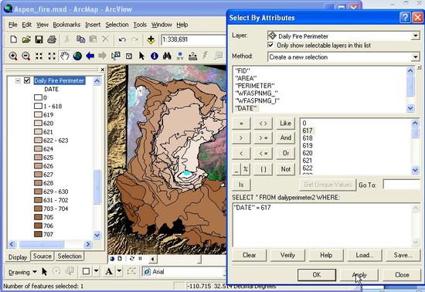Click the Apply button

tap(359, 275)
